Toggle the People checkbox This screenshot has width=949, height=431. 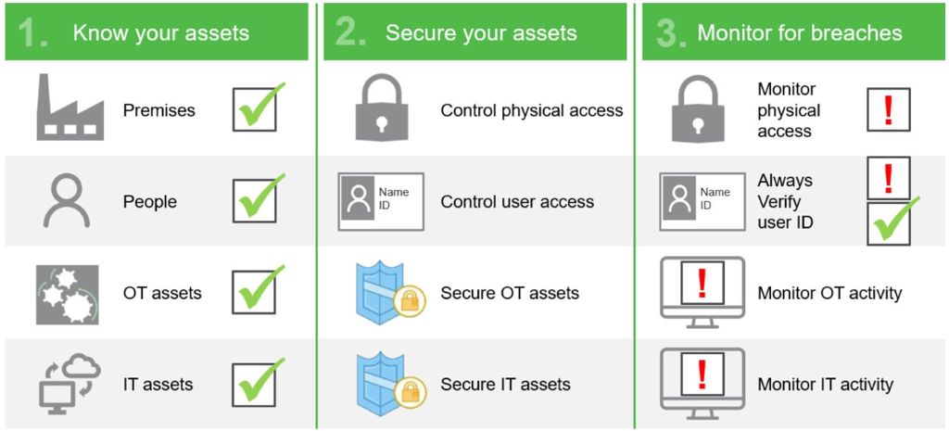click(x=255, y=201)
